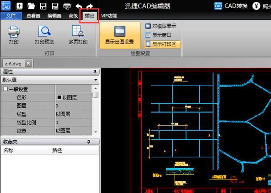This screenshot has width=271, height=193.
Task: Click properties scrollbar down arrow
Action: tap(96, 132)
